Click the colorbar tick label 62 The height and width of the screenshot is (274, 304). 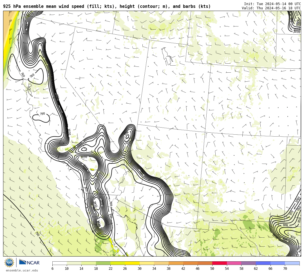click(x=256, y=269)
